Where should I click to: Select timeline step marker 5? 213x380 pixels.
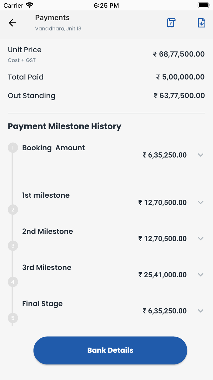tap(13, 318)
